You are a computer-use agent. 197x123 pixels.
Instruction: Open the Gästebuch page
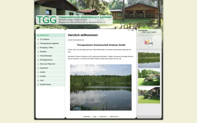(x=50, y=68)
